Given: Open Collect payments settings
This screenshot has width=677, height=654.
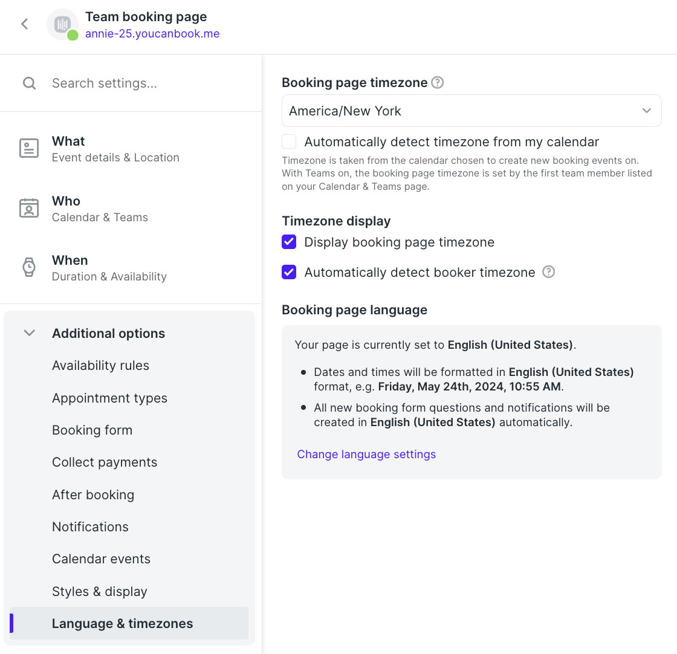Looking at the screenshot, I should (105, 462).
